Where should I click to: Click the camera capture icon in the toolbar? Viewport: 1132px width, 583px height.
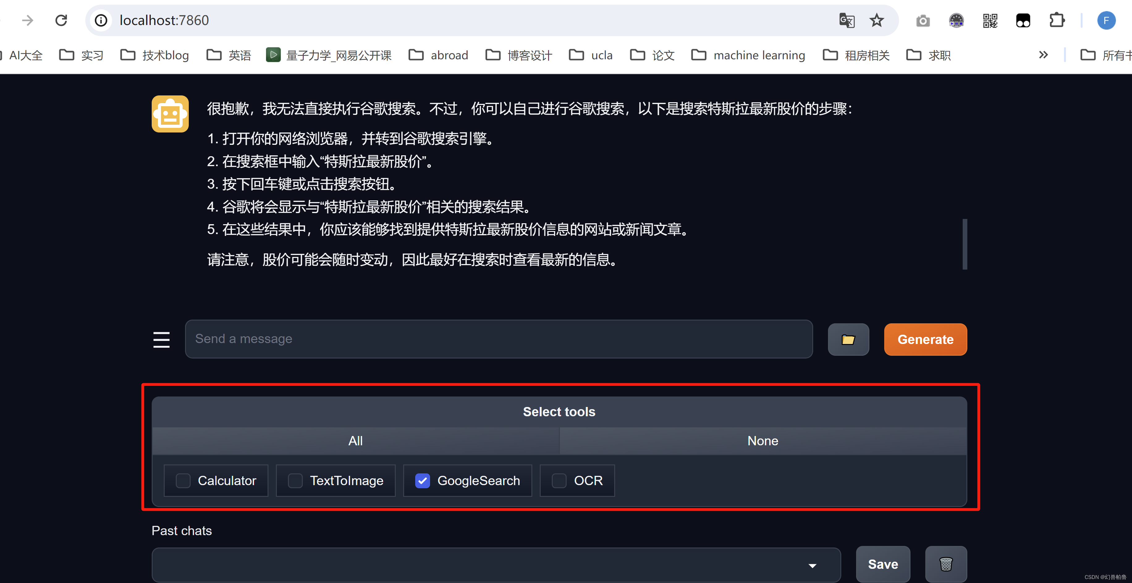(x=923, y=20)
